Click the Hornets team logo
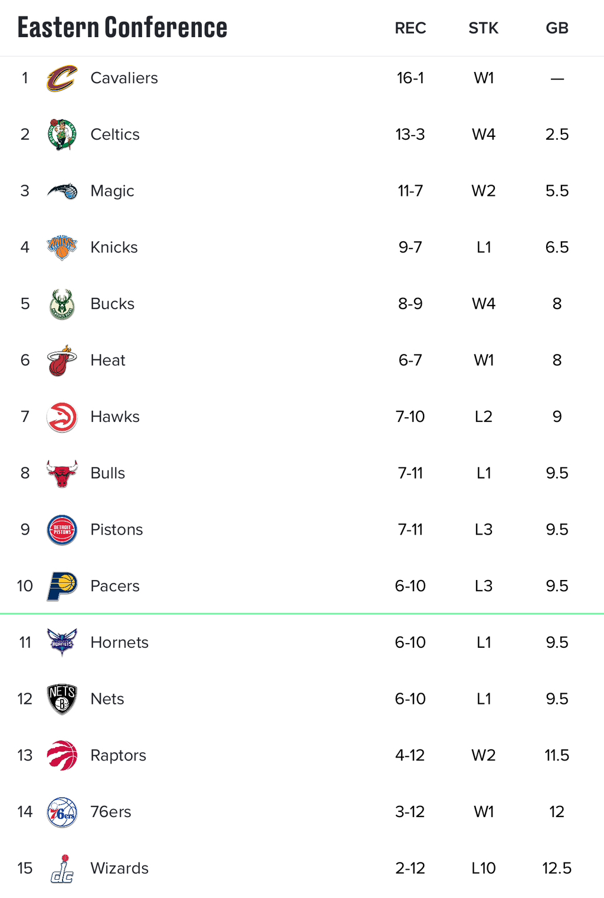604x898 pixels. coord(62,643)
